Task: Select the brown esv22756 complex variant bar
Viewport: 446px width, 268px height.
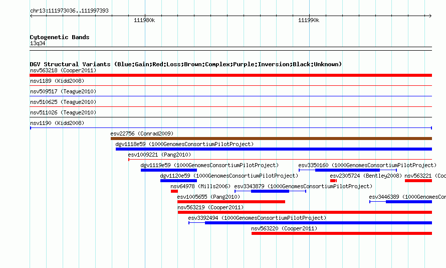Action: pos(271,139)
